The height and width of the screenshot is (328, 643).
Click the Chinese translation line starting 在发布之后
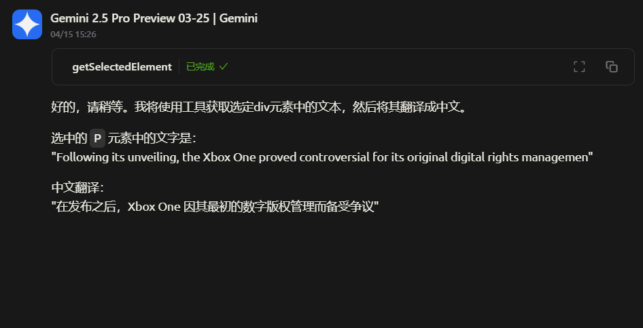[x=215, y=207]
